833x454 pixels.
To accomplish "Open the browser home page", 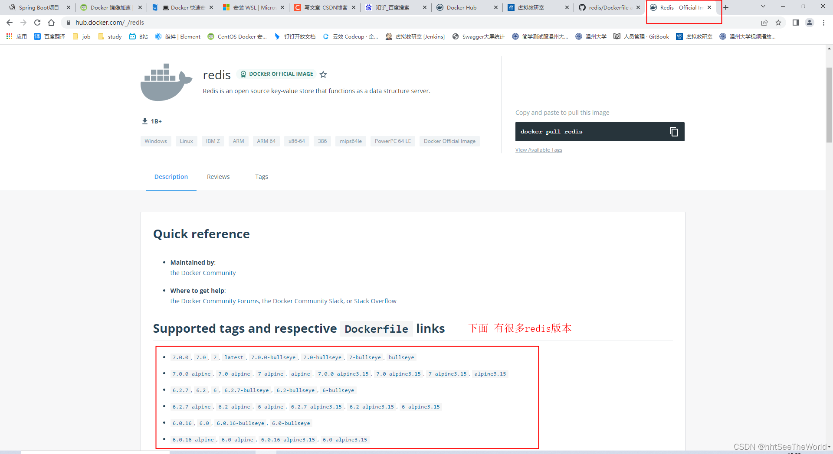I will pyautogui.click(x=51, y=23).
